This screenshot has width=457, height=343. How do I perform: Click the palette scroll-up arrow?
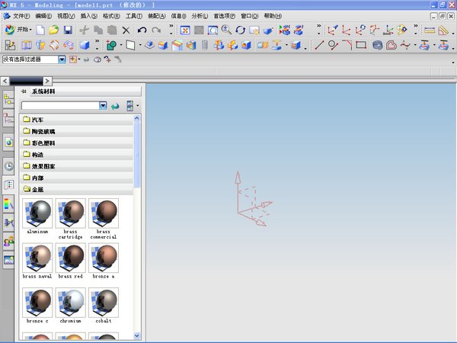(x=137, y=118)
